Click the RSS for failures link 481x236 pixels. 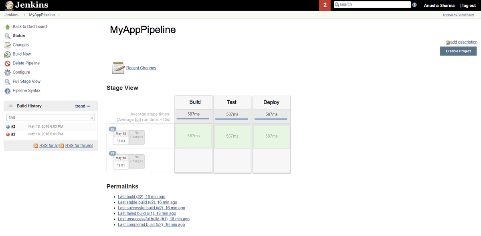coord(79,146)
